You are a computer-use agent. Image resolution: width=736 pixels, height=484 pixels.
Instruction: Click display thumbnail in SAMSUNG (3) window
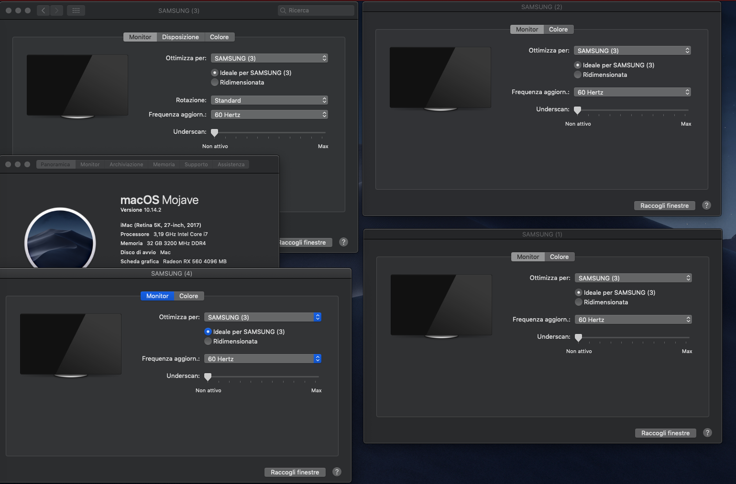[x=77, y=86]
